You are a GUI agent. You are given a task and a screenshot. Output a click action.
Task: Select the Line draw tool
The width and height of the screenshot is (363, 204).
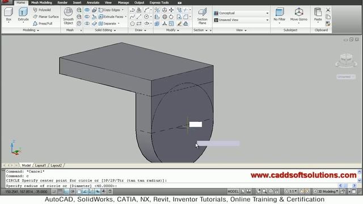[139, 16]
